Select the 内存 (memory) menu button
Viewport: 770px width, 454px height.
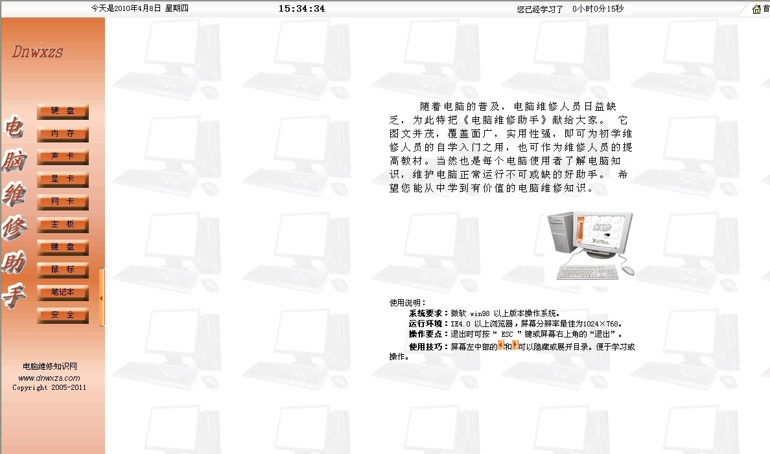pyautogui.click(x=62, y=134)
